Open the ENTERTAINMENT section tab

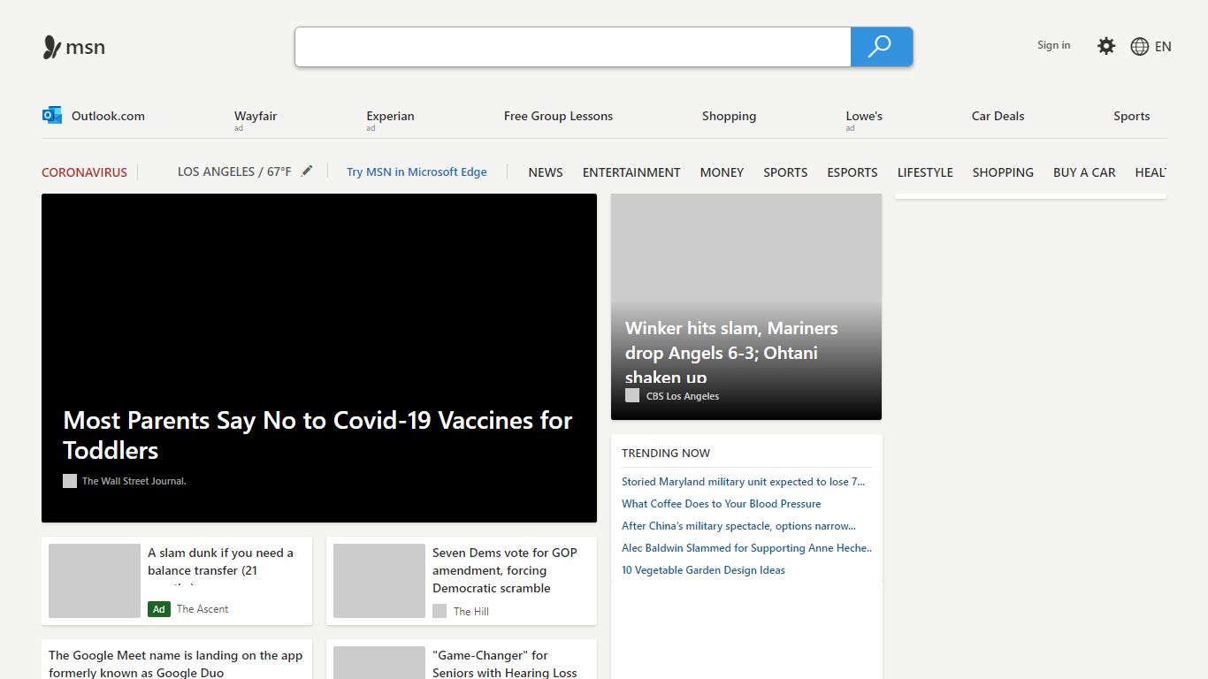coord(631,172)
